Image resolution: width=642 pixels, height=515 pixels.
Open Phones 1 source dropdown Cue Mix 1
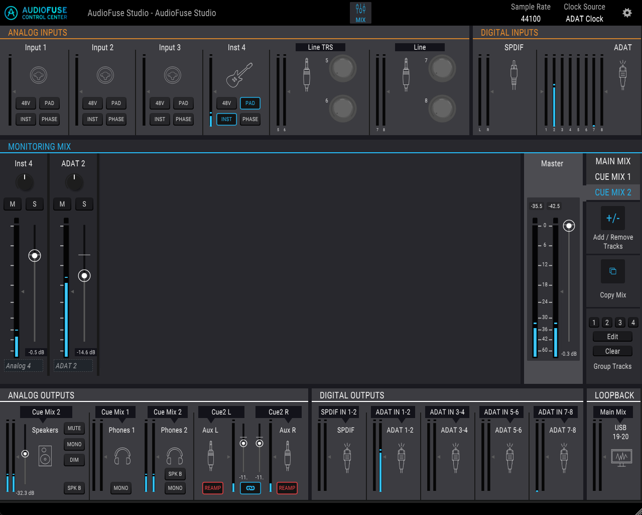(x=115, y=412)
